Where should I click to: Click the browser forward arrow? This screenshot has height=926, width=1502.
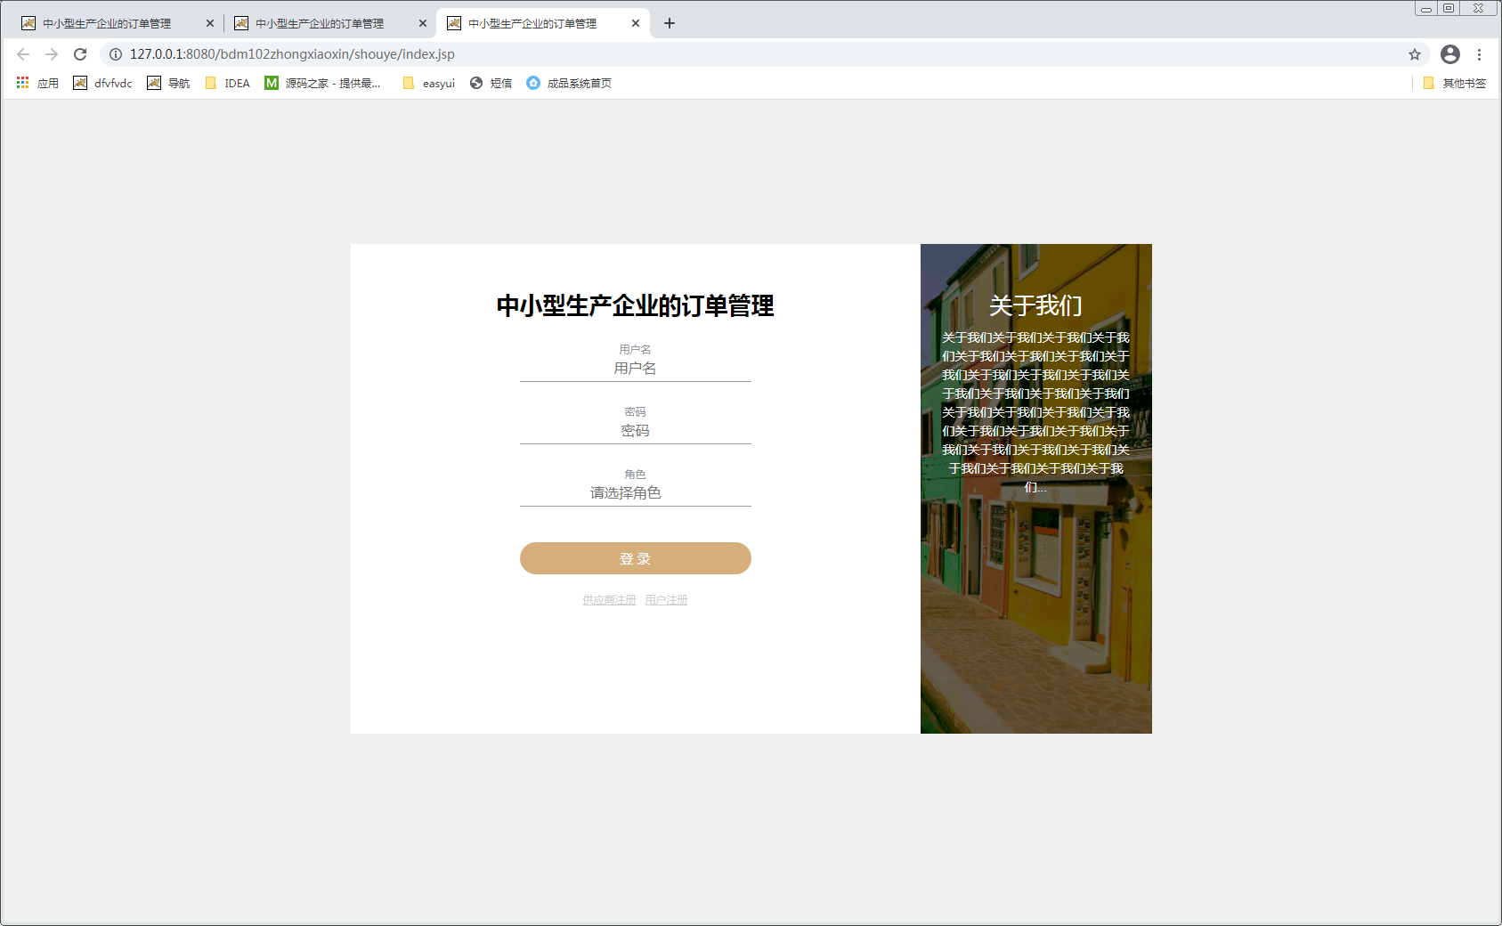(52, 54)
